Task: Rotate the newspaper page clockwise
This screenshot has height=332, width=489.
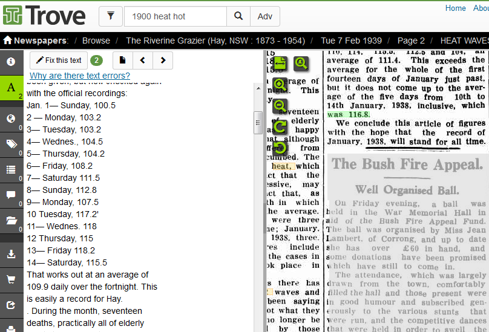Action: pos(280,126)
